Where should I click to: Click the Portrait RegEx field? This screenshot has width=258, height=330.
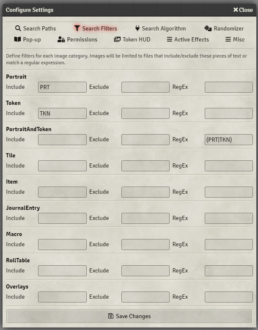coord(229,87)
